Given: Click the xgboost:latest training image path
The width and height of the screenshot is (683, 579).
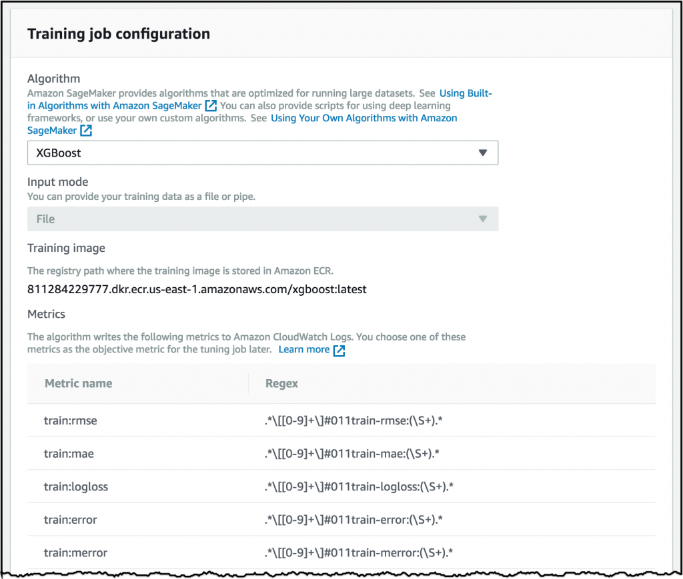Looking at the screenshot, I should click(197, 289).
